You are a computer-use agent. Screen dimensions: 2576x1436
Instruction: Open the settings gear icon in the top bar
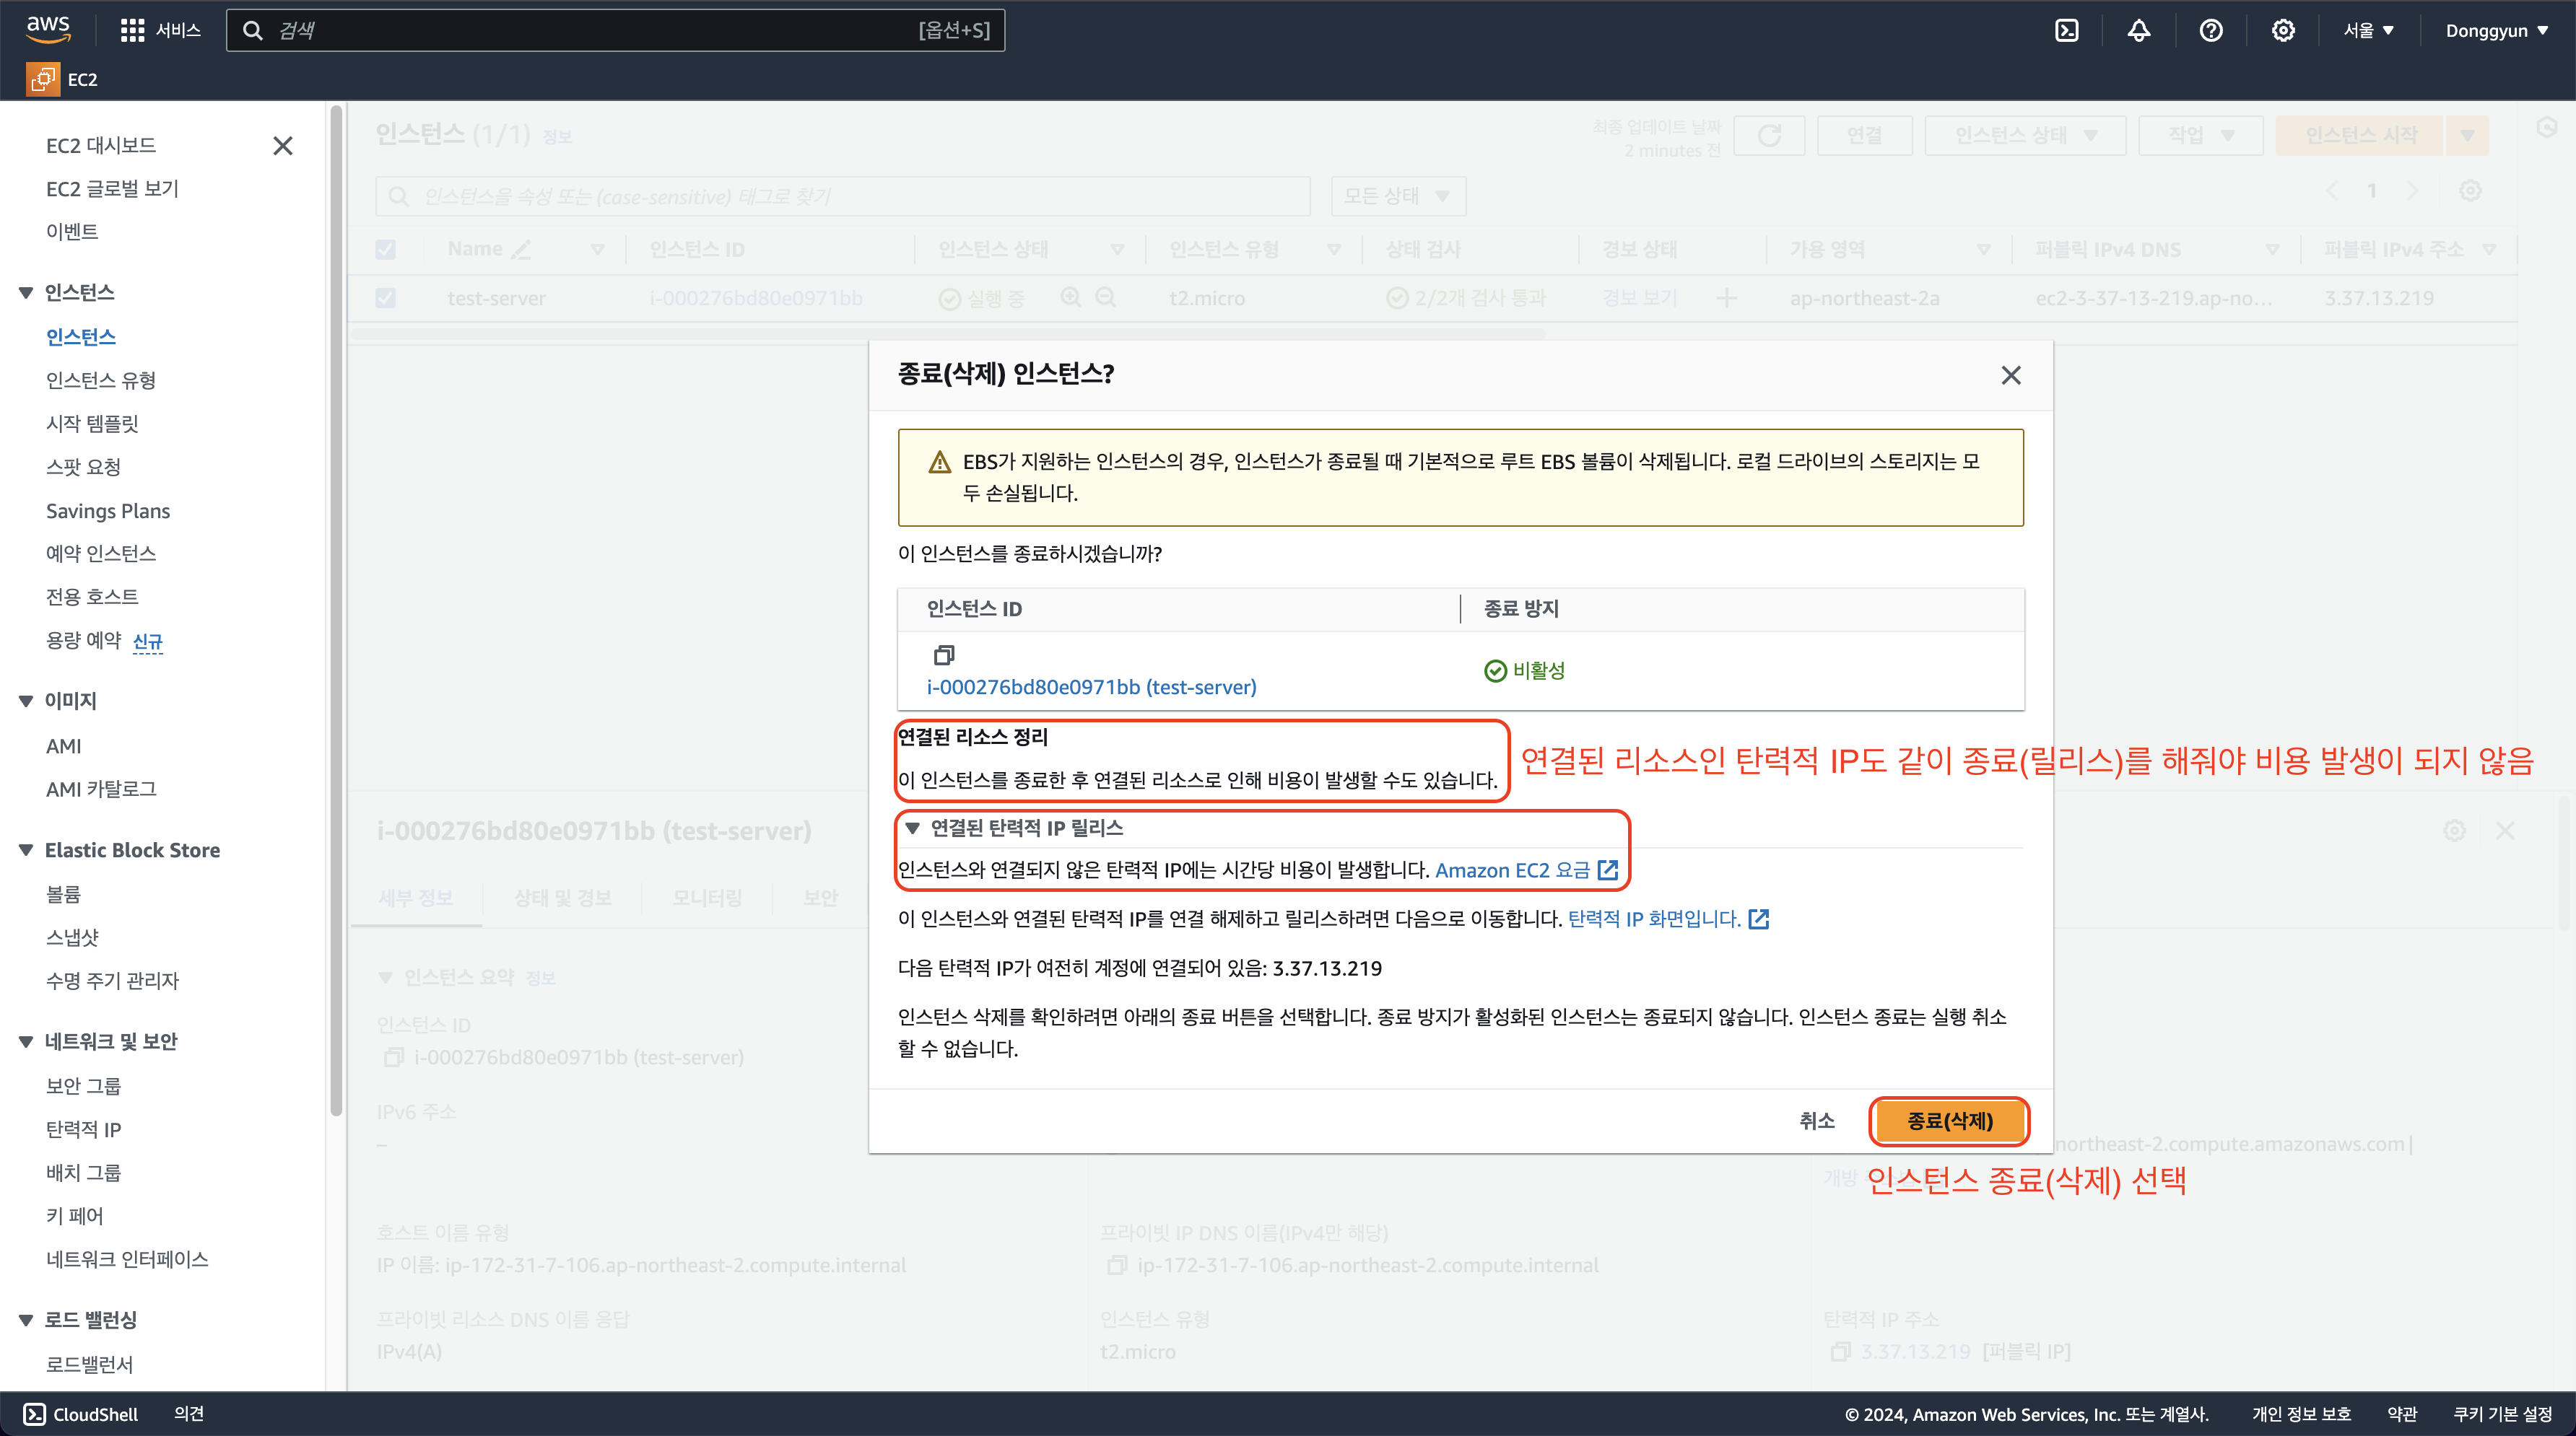[x=2282, y=30]
